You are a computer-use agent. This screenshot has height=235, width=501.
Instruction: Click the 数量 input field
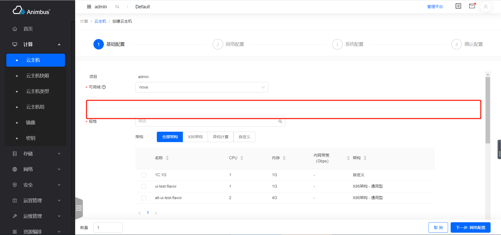108,227
